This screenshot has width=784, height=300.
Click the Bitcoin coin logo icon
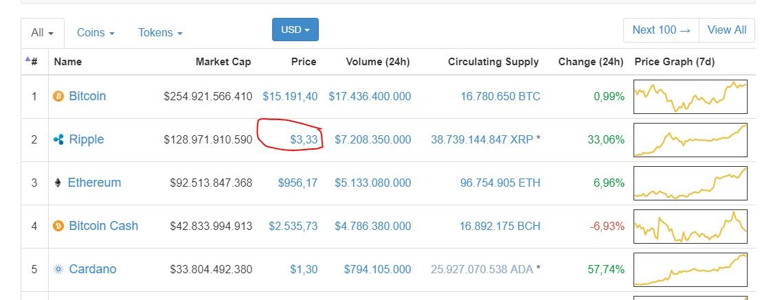[x=58, y=96]
